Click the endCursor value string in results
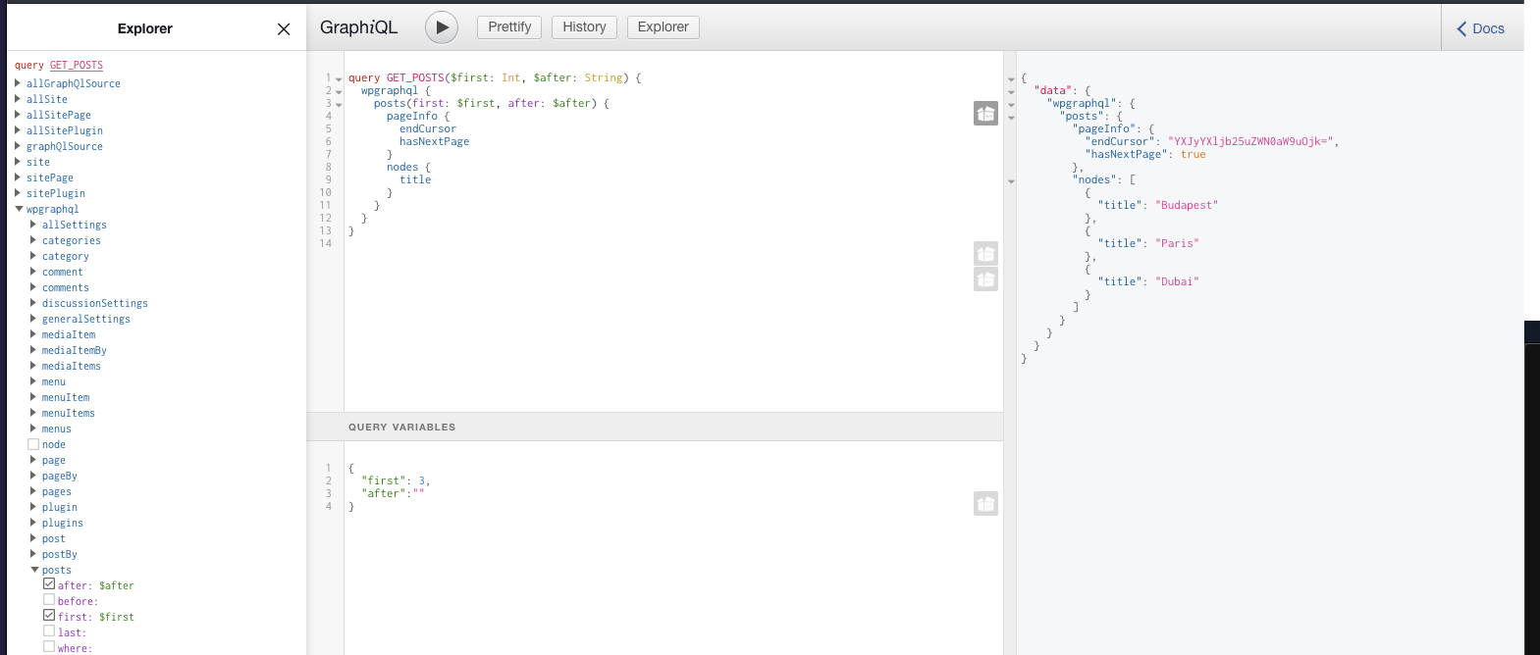 click(x=1250, y=142)
